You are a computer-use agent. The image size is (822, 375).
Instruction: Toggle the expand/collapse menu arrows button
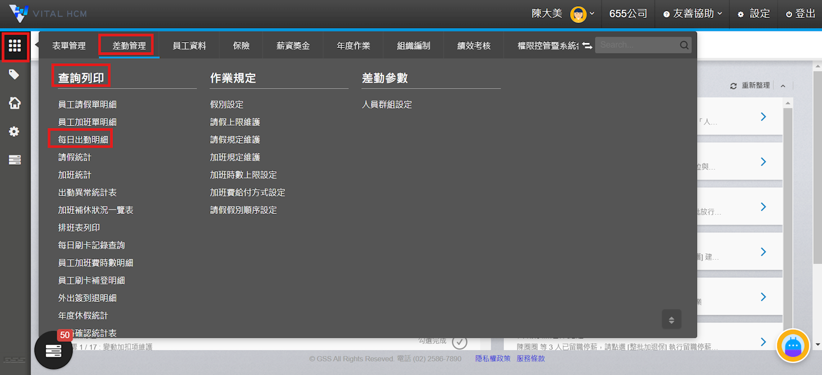[671, 319]
